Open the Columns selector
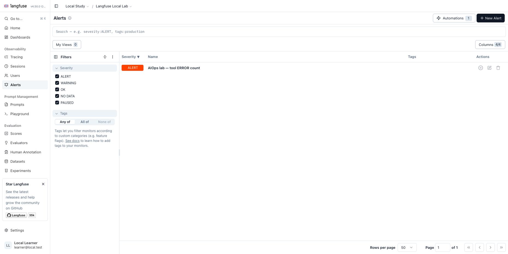Viewport: 508px width, 254px height. click(x=490, y=45)
